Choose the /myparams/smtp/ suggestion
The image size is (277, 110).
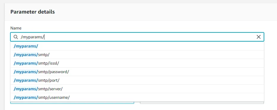point(137,55)
